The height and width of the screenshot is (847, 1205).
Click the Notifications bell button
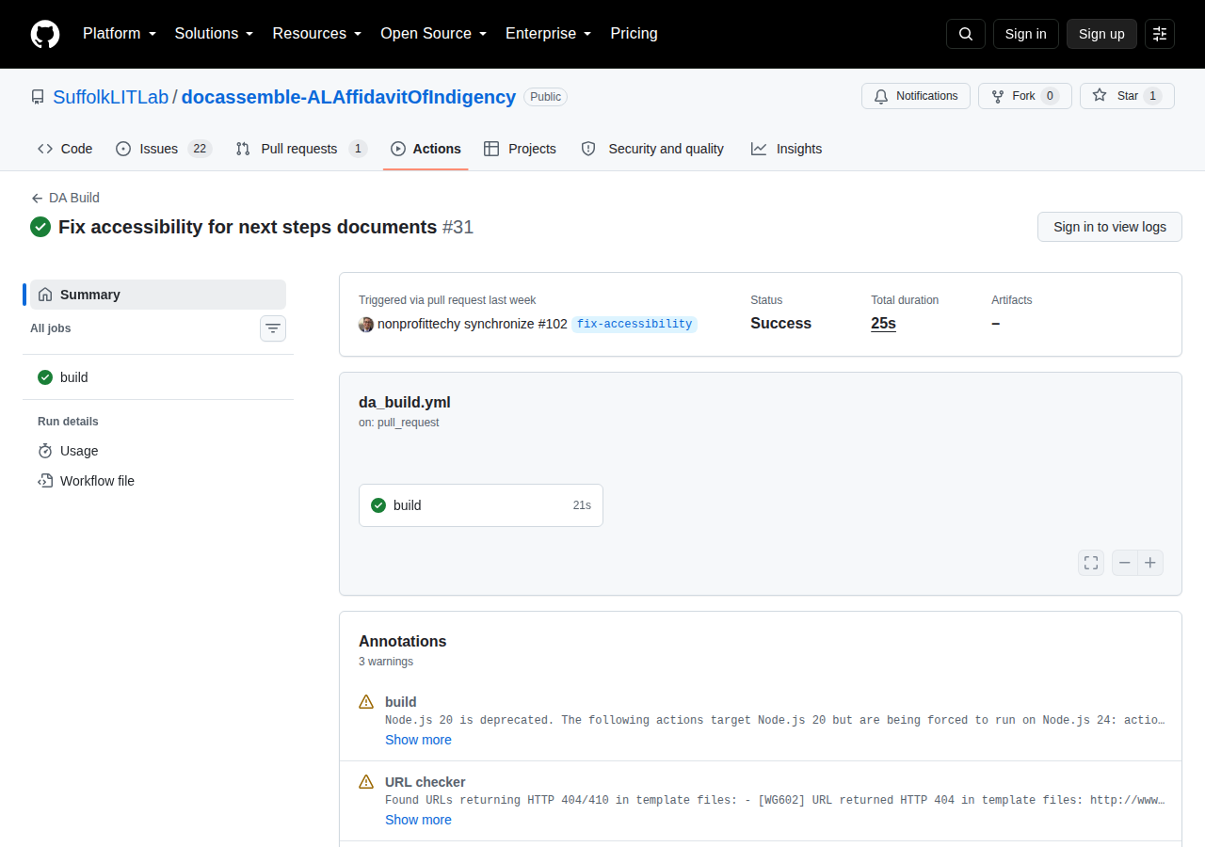click(x=916, y=96)
